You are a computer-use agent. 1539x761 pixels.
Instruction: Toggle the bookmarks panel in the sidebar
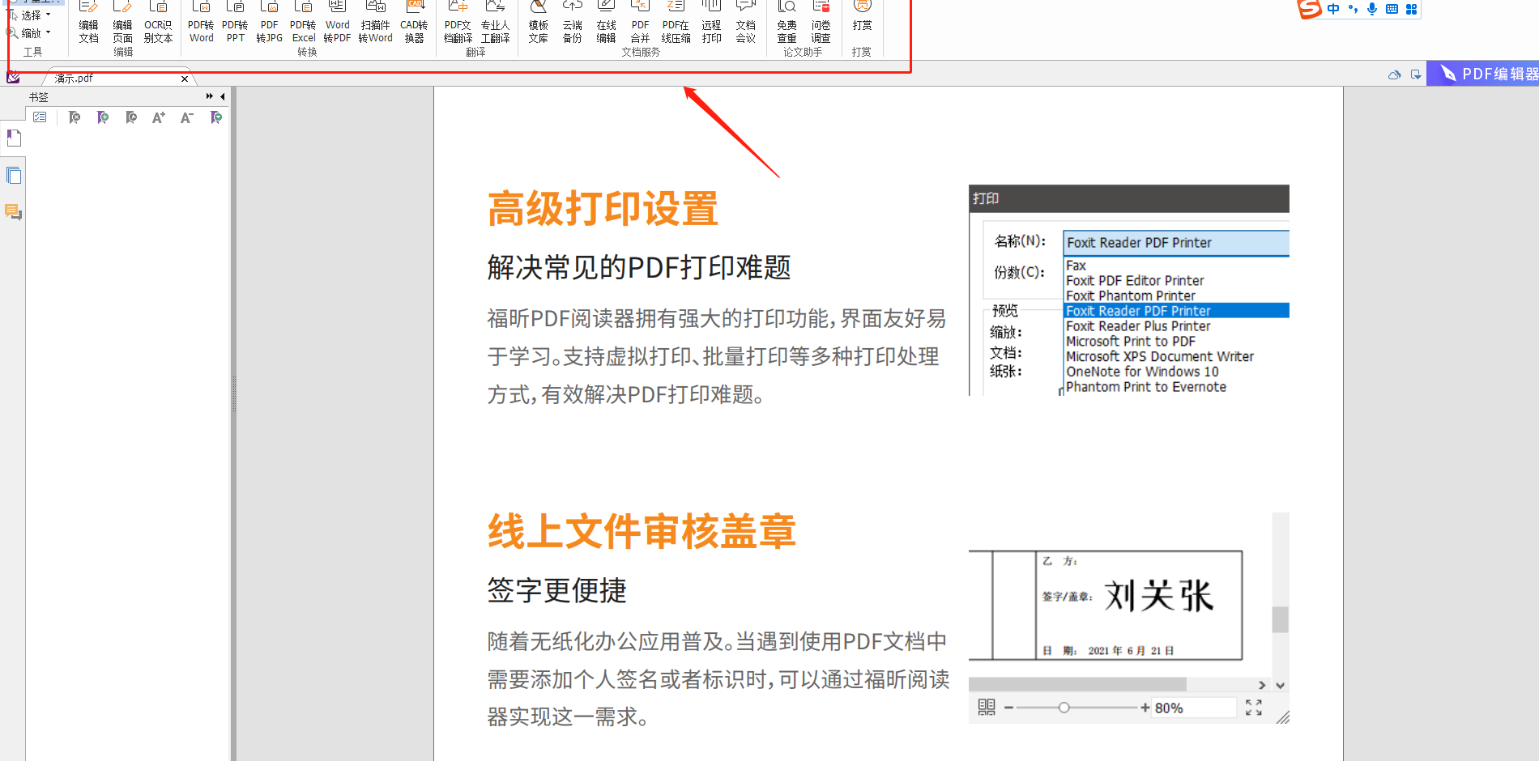pos(14,138)
